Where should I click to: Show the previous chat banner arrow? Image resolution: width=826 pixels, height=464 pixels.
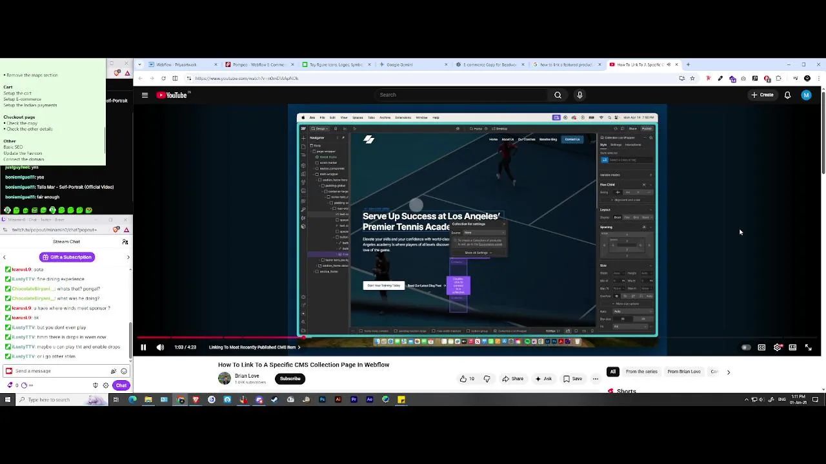click(x=4, y=257)
